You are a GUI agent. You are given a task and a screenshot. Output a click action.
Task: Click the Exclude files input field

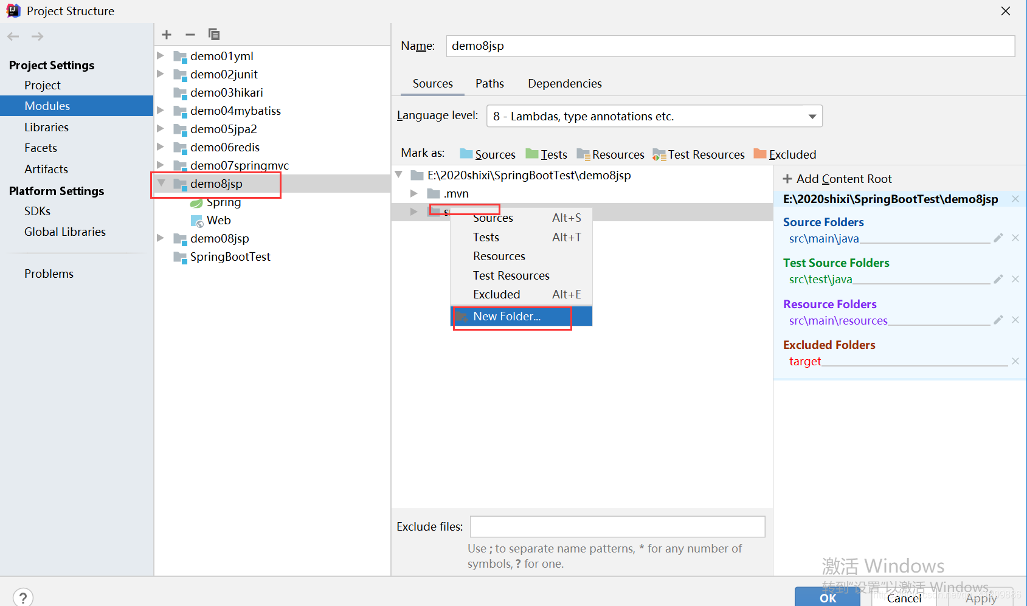tap(617, 526)
